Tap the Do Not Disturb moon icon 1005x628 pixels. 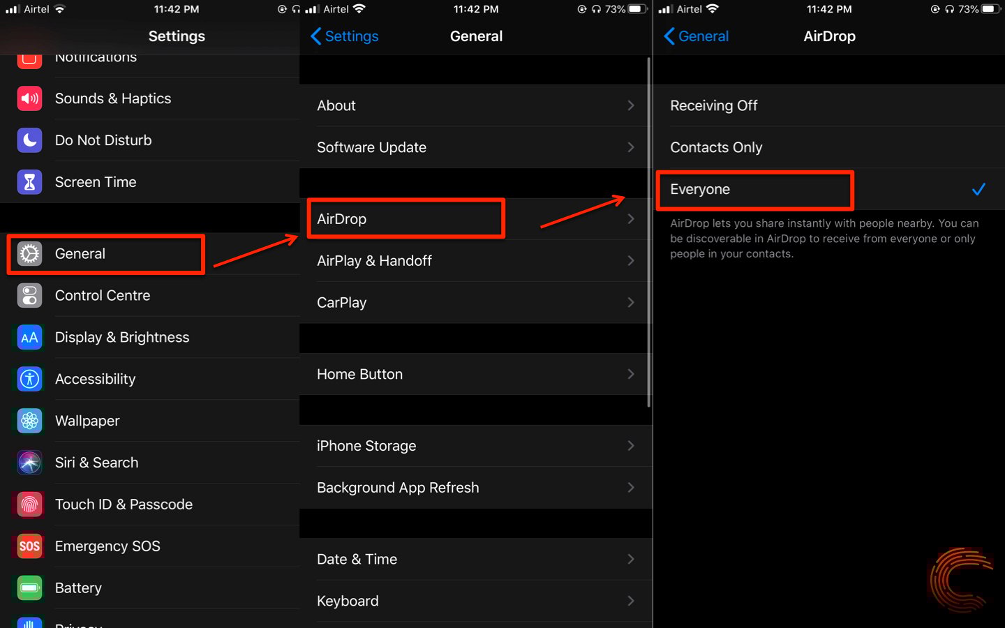[29, 140]
